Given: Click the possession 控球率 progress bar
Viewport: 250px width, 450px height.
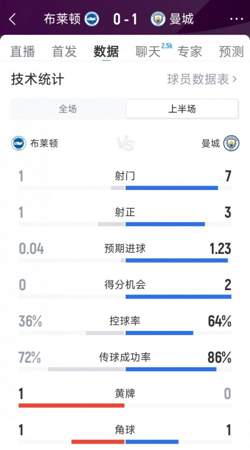Looking at the screenshot, I should pos(125,333).
